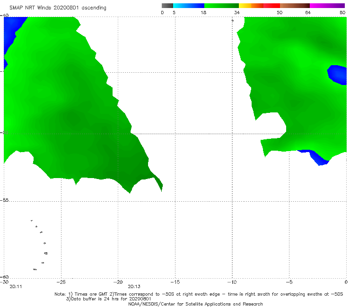The image size is (350, 307).
Task: Click the longitude label '-15'
Action: [x=175, y=282]
